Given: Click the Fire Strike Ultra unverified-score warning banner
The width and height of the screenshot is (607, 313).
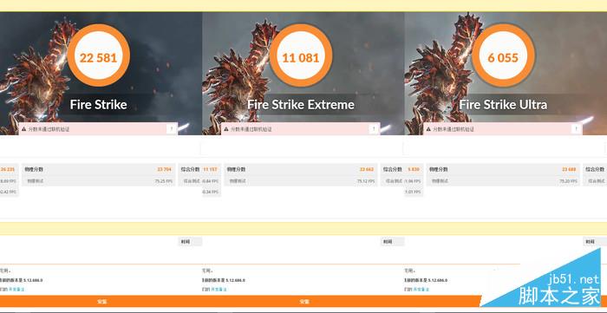Looking at the screenshot, I should pos(503,129).
